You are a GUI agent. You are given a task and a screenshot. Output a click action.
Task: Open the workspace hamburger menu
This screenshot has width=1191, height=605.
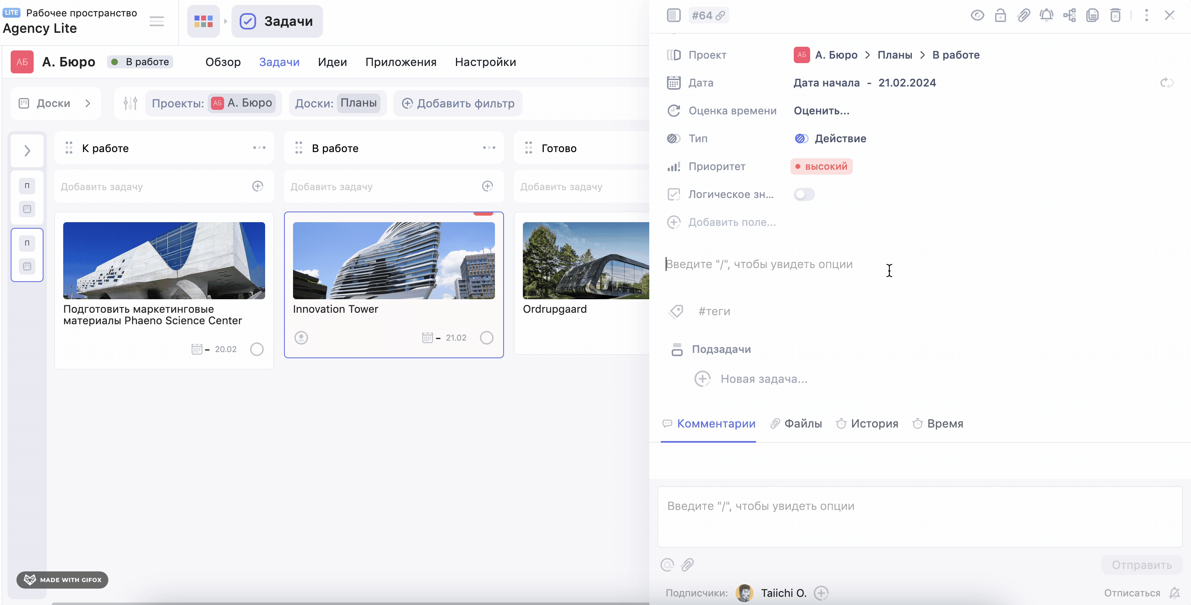157,21
